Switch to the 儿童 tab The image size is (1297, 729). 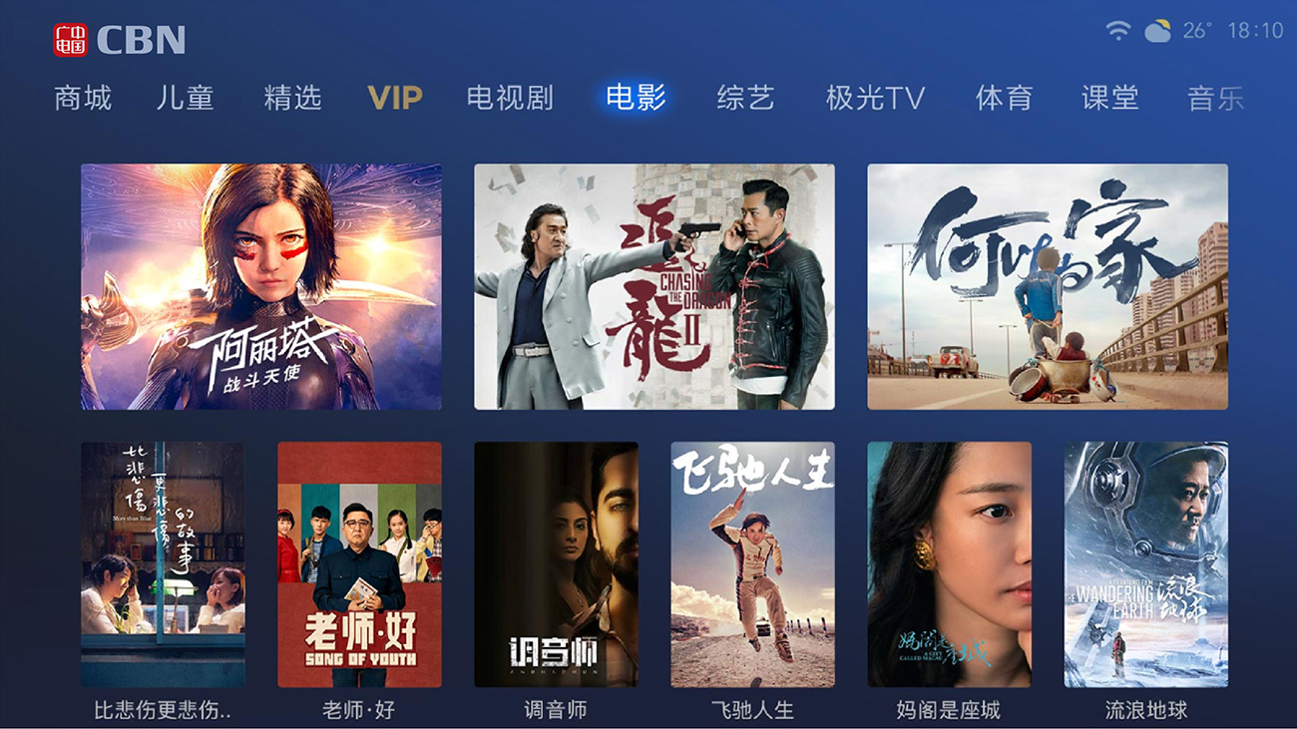186,98
